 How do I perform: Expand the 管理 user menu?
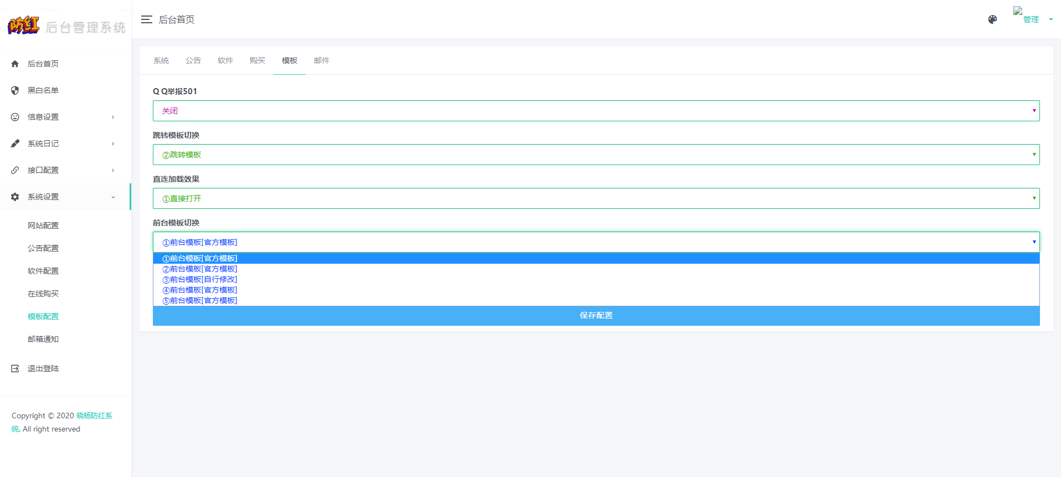[x=1033, y=19]
